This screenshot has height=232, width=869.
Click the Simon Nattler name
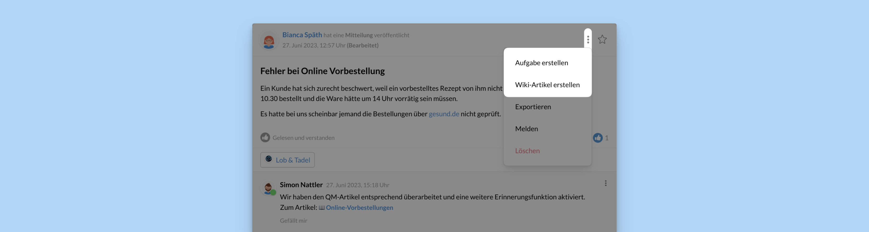[301, 185]
